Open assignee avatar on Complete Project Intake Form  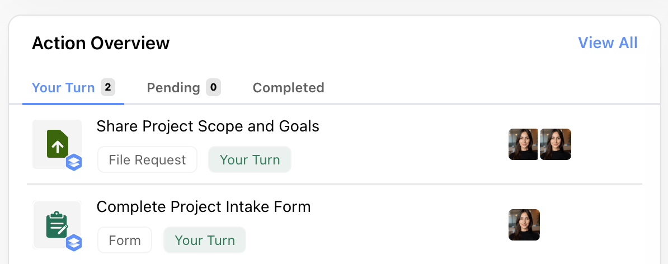524,225
